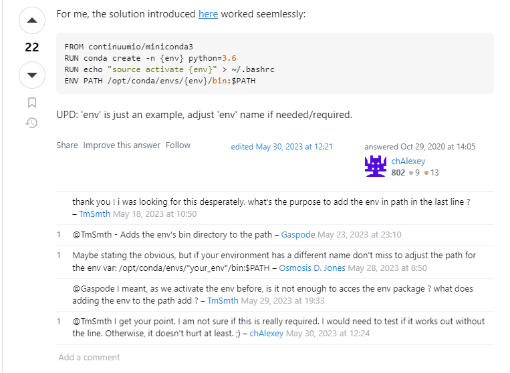
Task: Open chAlexey's profile on the last comment
Action: [x=266, y=333]
